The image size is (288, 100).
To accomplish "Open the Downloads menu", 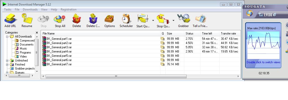I will (30, 9).
